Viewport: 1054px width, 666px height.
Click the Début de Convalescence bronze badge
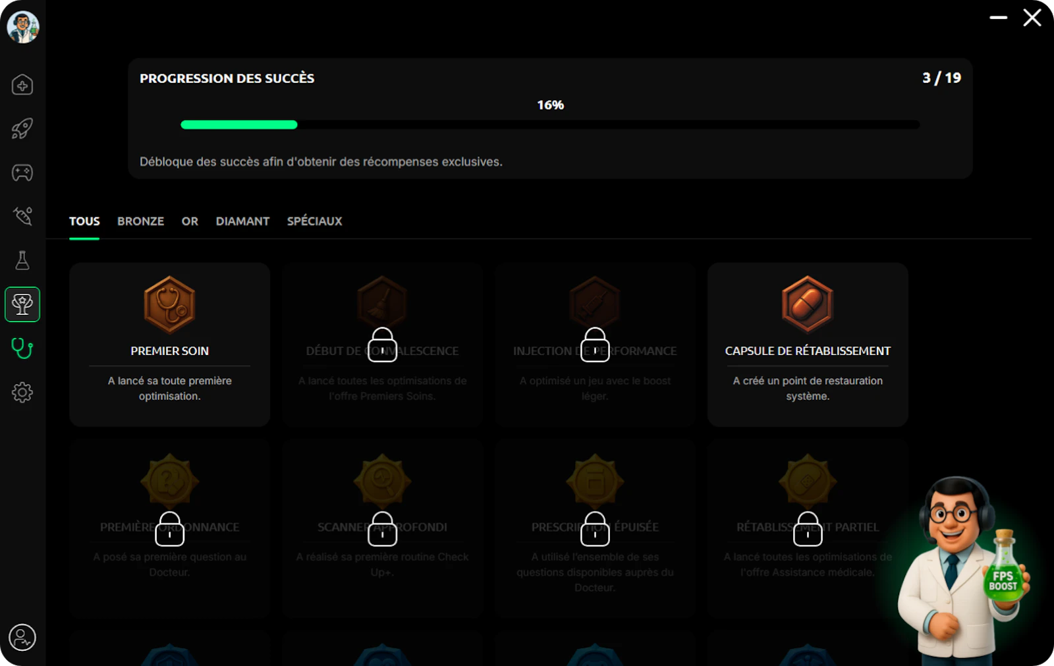tap(383, 302)
